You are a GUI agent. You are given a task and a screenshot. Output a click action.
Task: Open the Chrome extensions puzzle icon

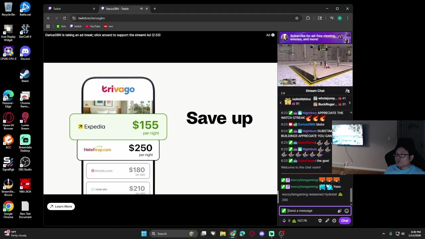pos(308,18)
